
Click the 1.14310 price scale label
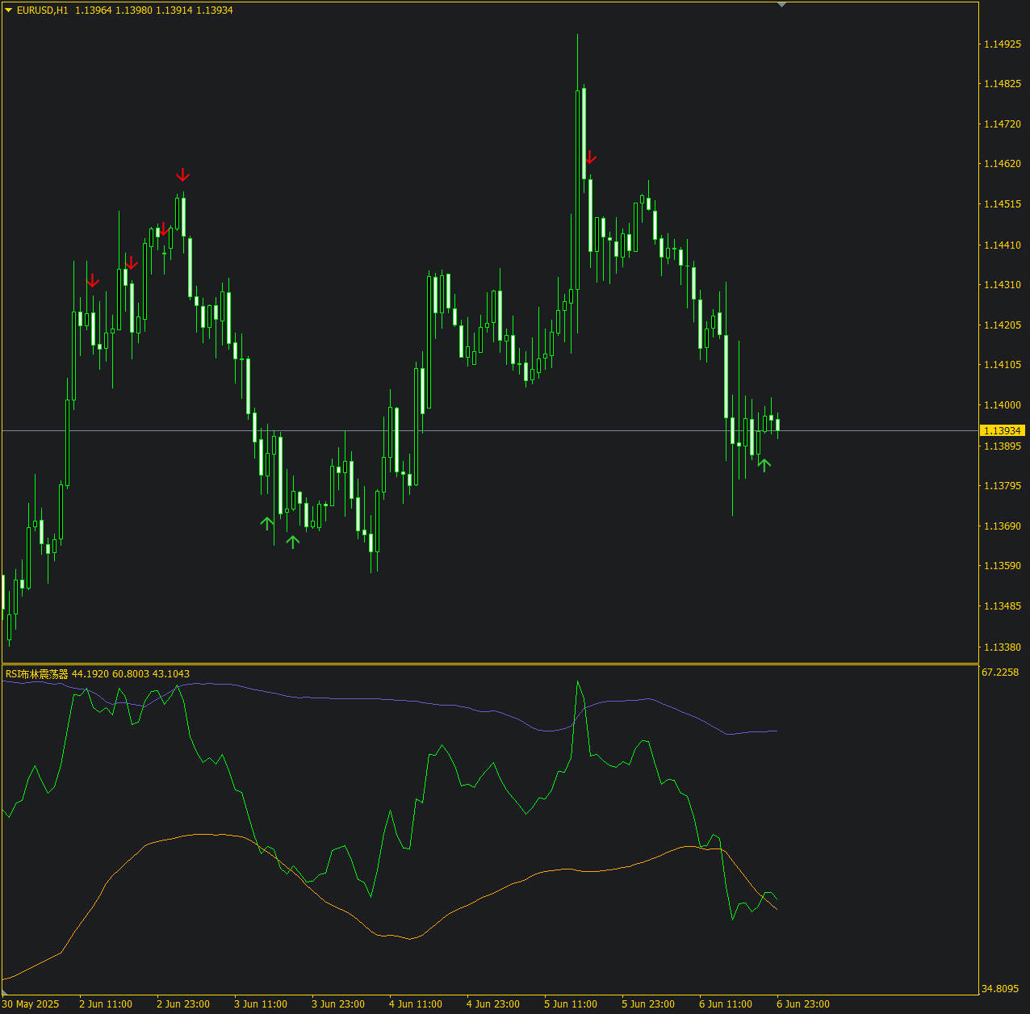[x=1002, y=285]
